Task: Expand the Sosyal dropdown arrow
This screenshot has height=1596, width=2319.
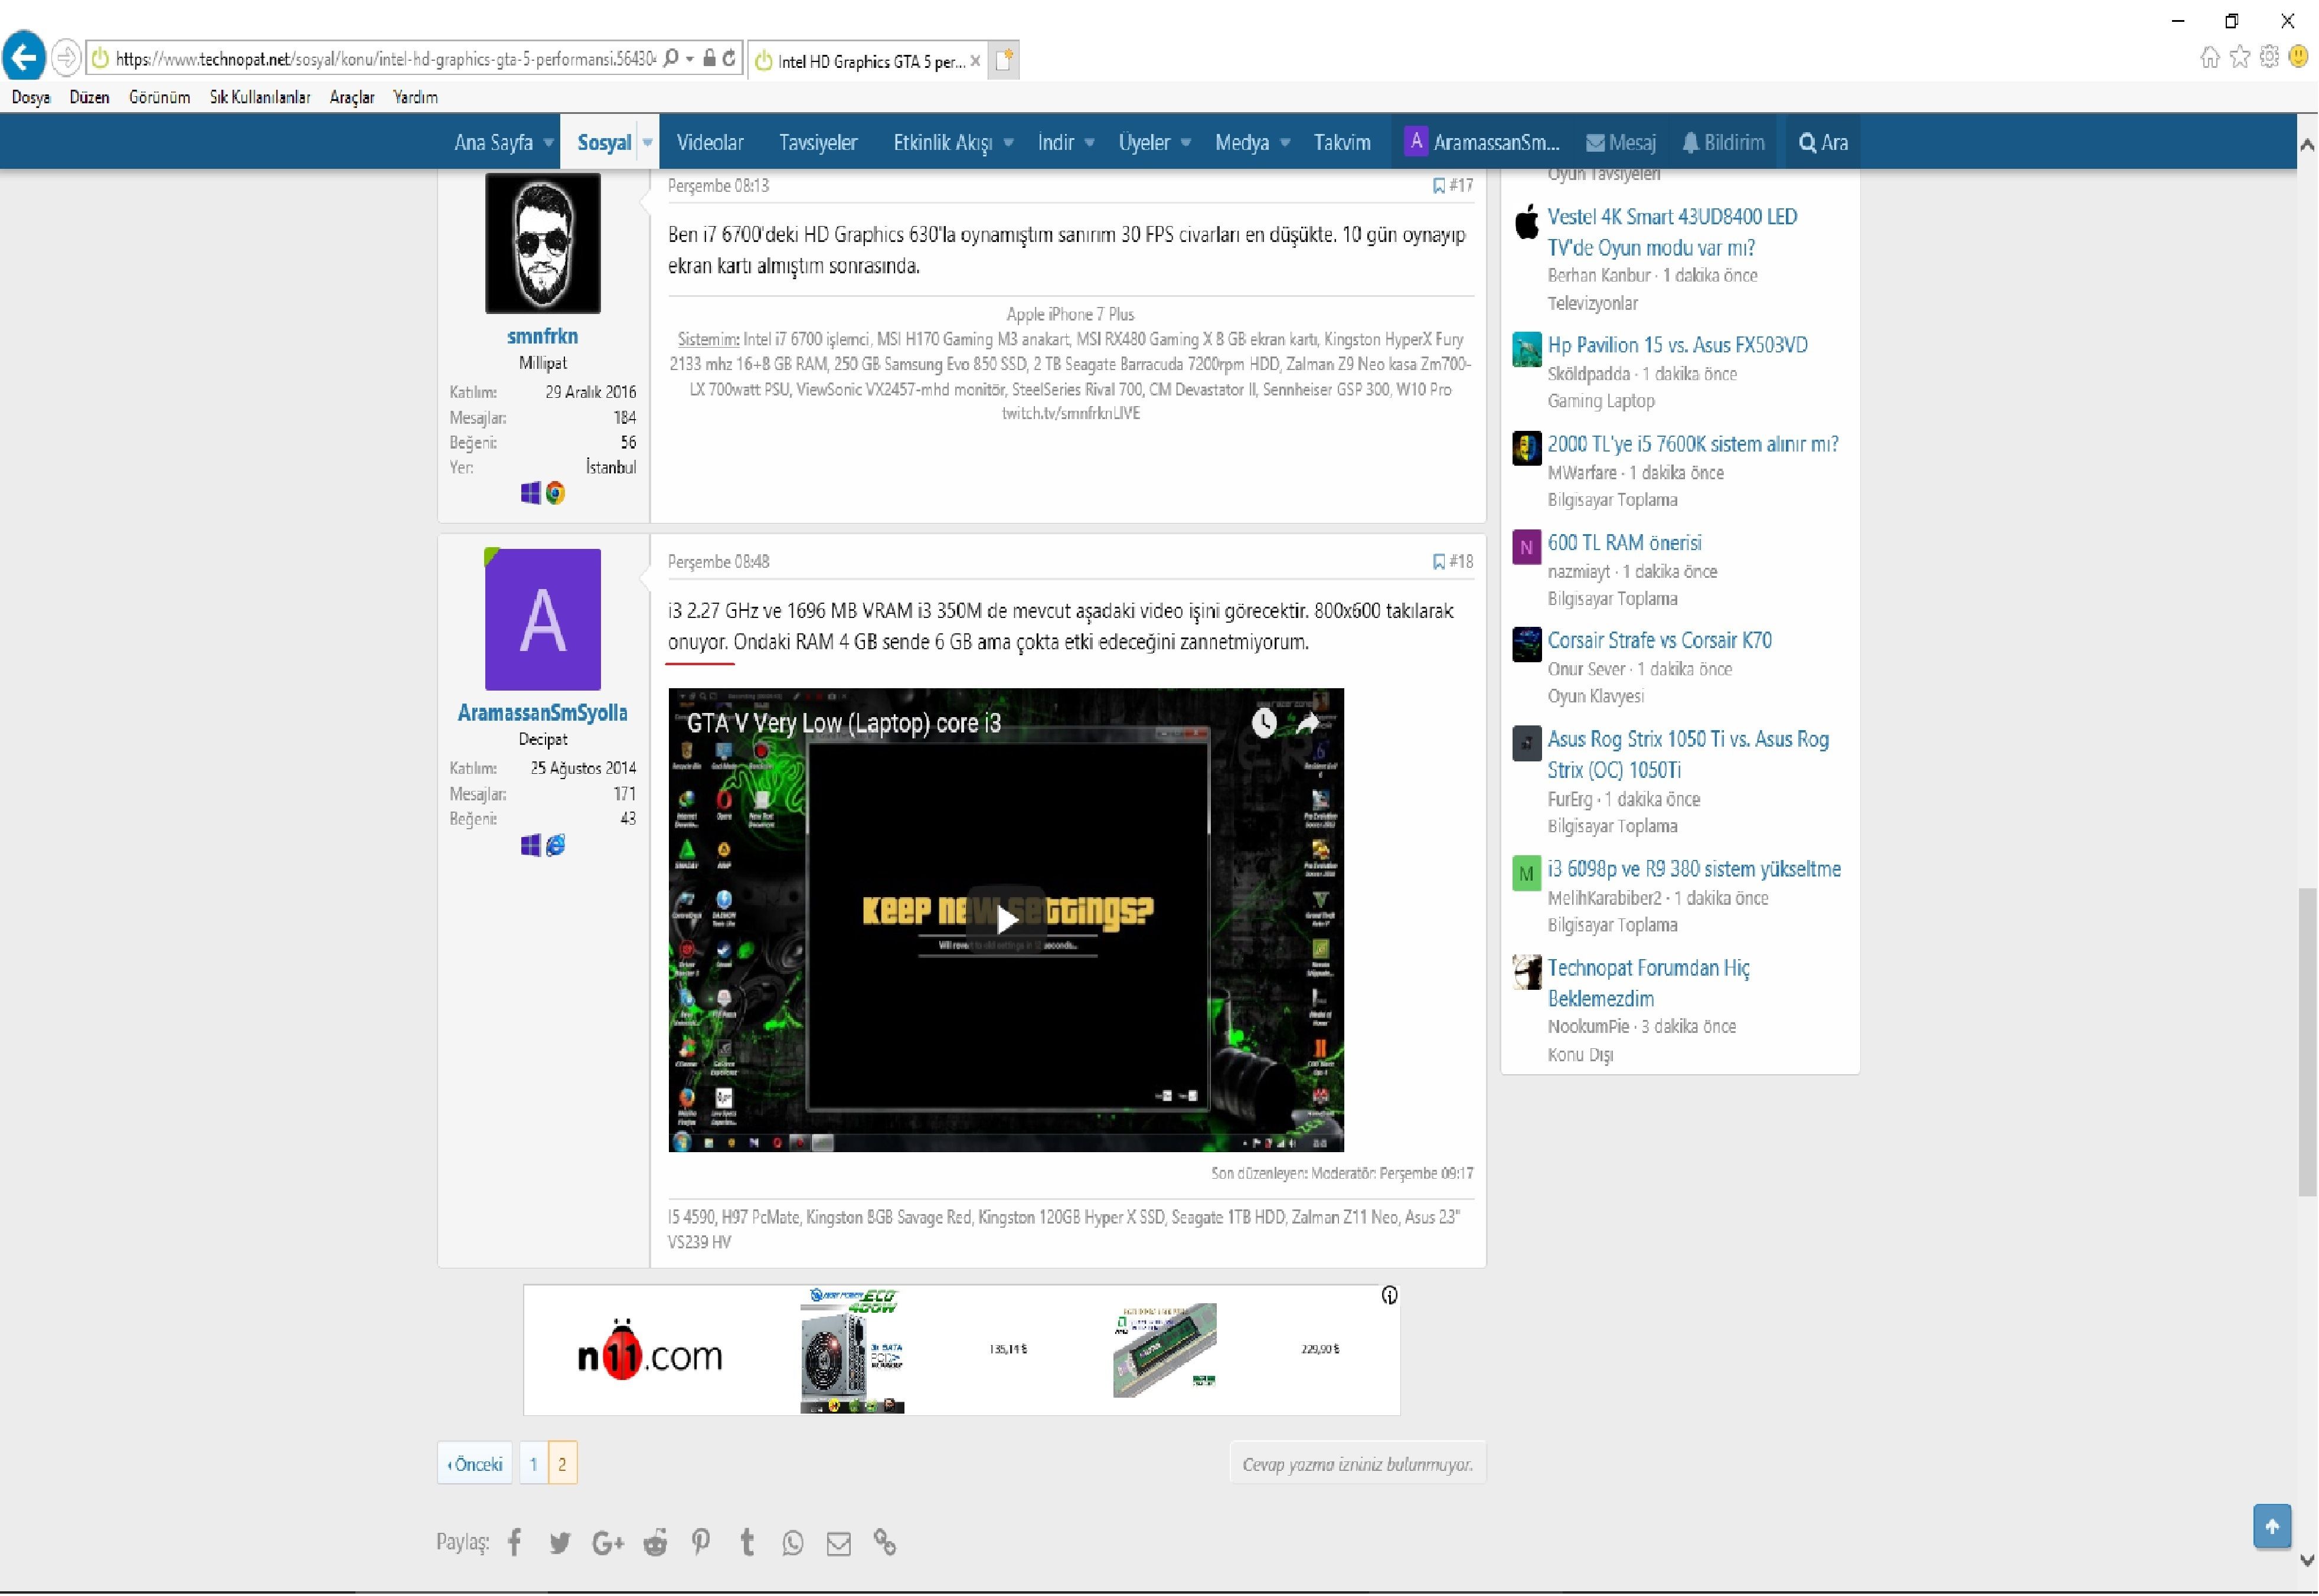Action: pyautogui.click(x=648, y=142)
